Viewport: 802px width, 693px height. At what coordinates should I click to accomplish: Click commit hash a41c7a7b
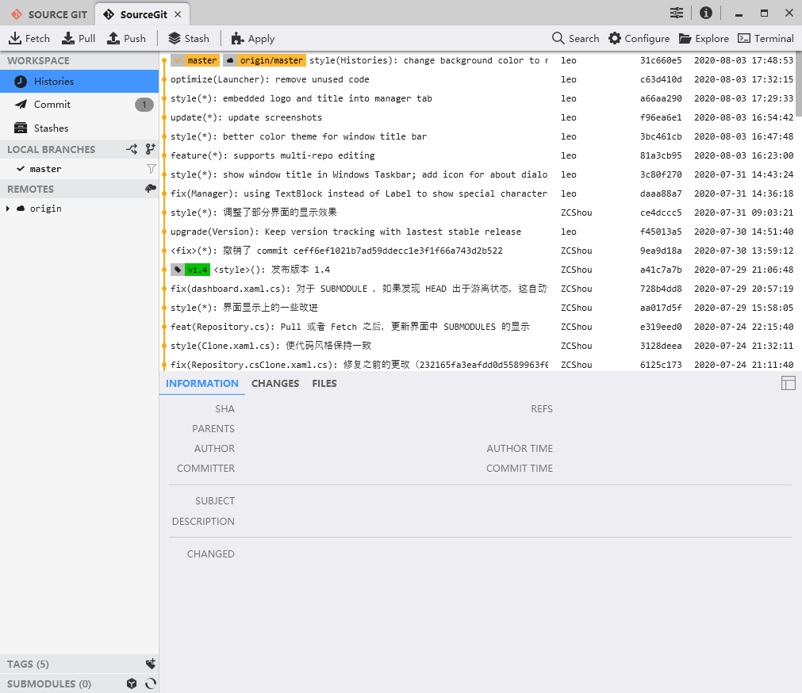(661, 270)
